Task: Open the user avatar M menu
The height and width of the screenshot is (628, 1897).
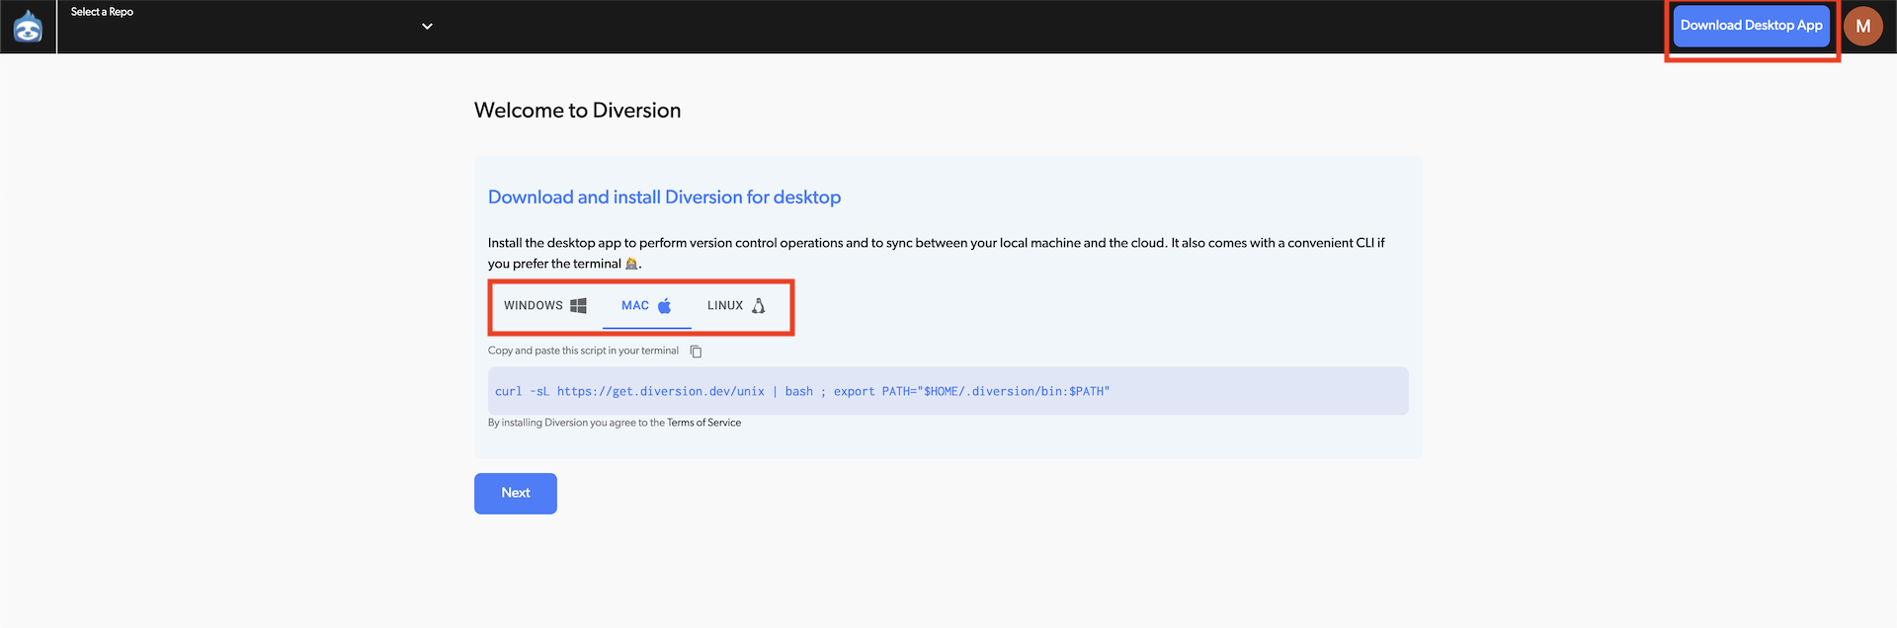Action: pyautogui.click(x=1862, y=27)
